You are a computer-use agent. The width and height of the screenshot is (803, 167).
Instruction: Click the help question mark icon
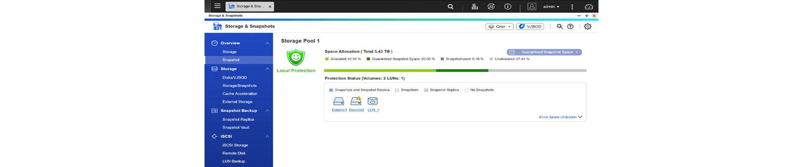[x=570, y=26]
